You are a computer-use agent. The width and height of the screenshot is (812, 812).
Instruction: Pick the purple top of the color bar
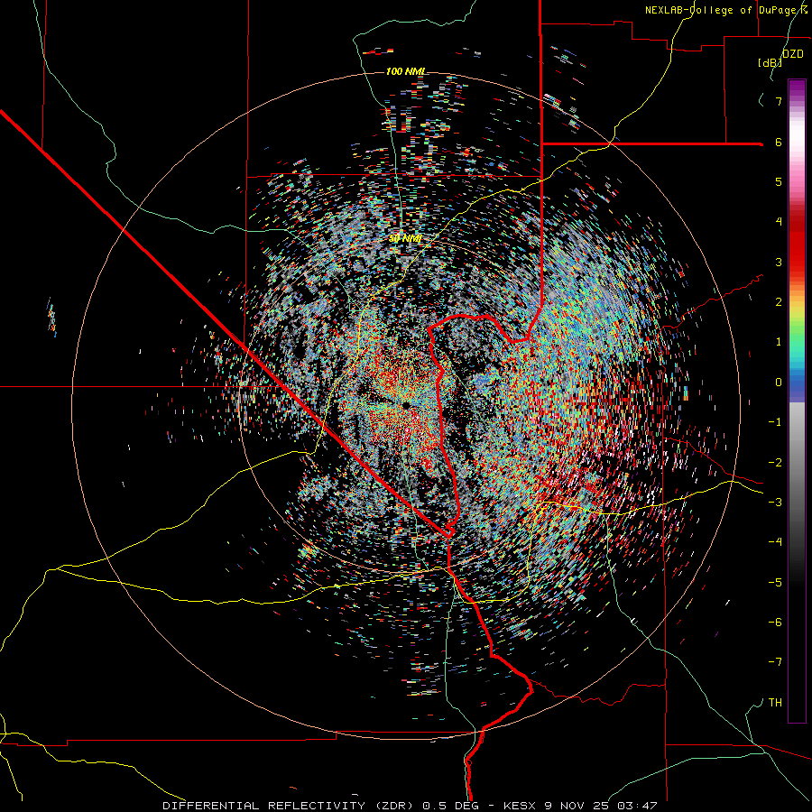tap(797, 86)
